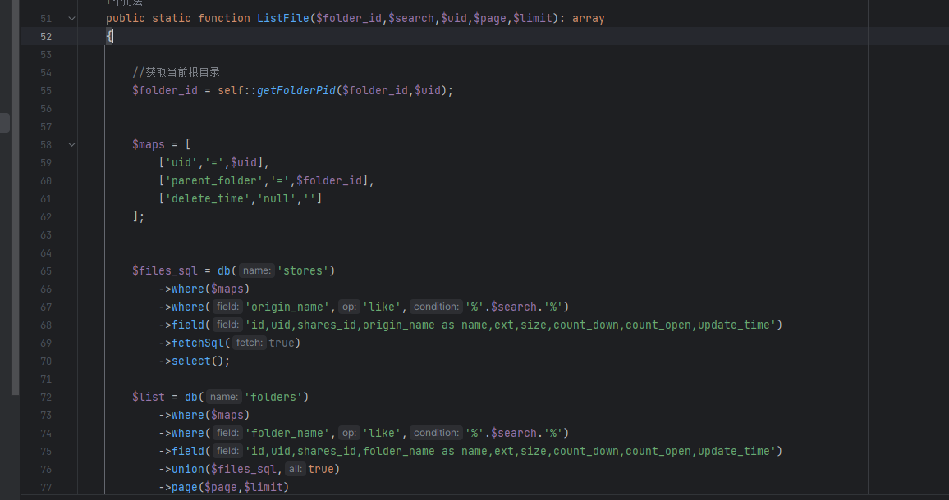Image resolution: width=949 pixels, height=500 pixels.
Task: Click gutter line number 62
Action: [x=46, y=216]
